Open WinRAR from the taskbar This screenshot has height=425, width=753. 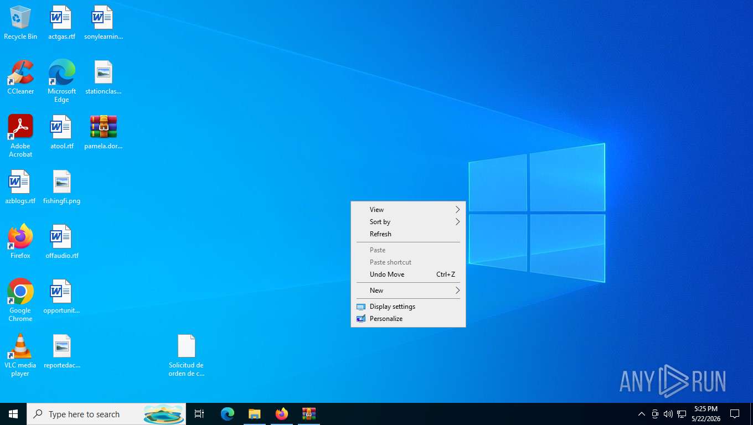click(x=309, y=414)
